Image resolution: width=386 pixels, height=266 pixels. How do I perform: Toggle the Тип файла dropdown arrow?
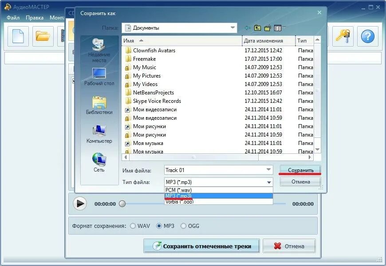click(269, 182)
